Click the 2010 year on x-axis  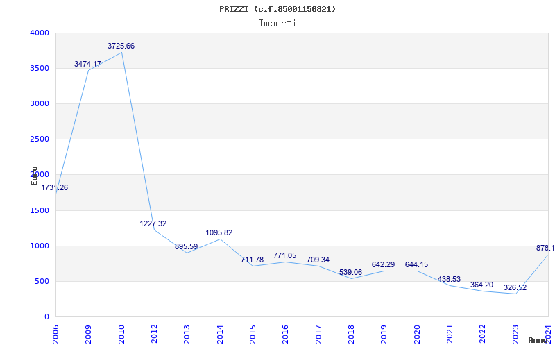121,333
